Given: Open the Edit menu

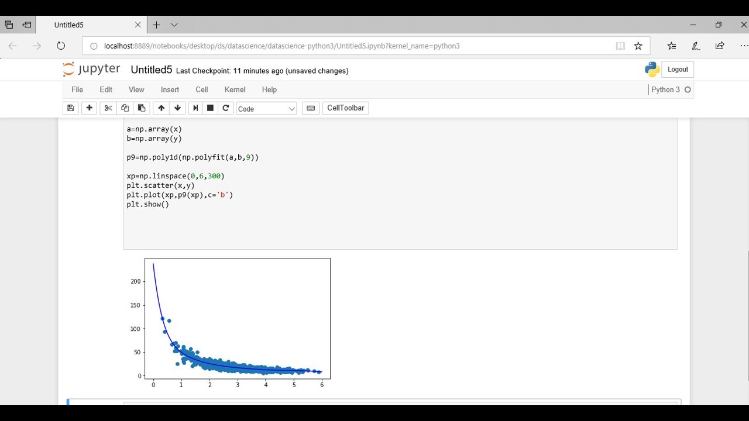Looking at the screenshot, I should click(106, 89).
